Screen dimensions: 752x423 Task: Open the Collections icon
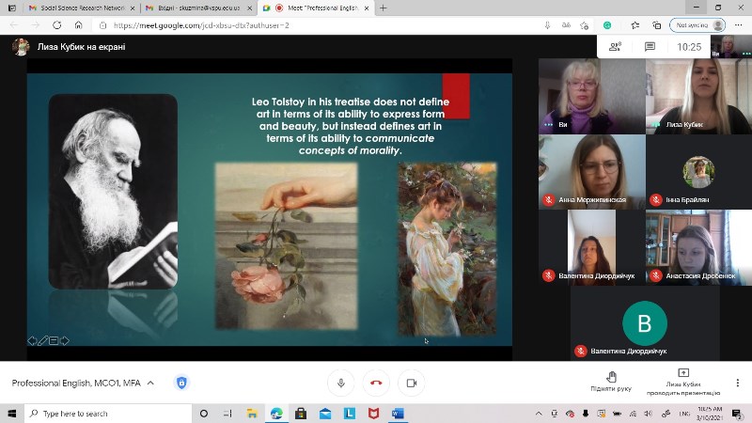(656, 25)
